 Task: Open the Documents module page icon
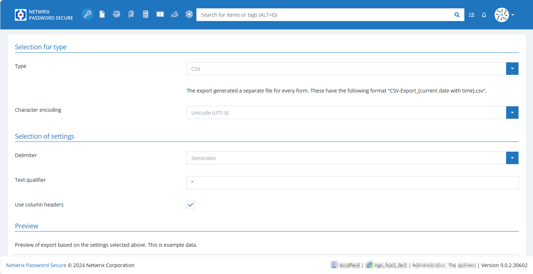102,15
